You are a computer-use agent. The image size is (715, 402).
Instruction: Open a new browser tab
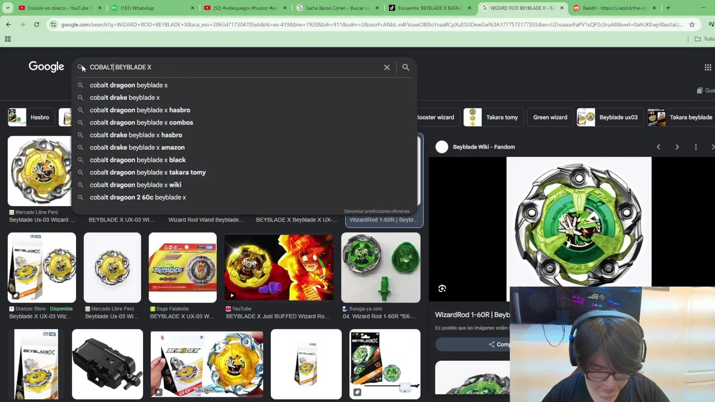[668, 8]
